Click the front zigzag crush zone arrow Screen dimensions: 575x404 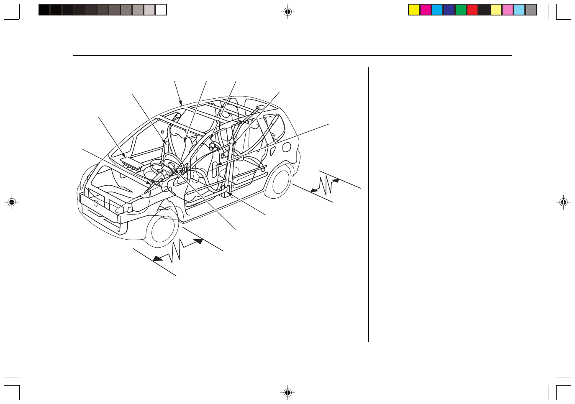click(x=178, y=250)
